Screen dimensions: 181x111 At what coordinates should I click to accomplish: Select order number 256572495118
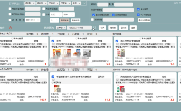pos(132,64)
